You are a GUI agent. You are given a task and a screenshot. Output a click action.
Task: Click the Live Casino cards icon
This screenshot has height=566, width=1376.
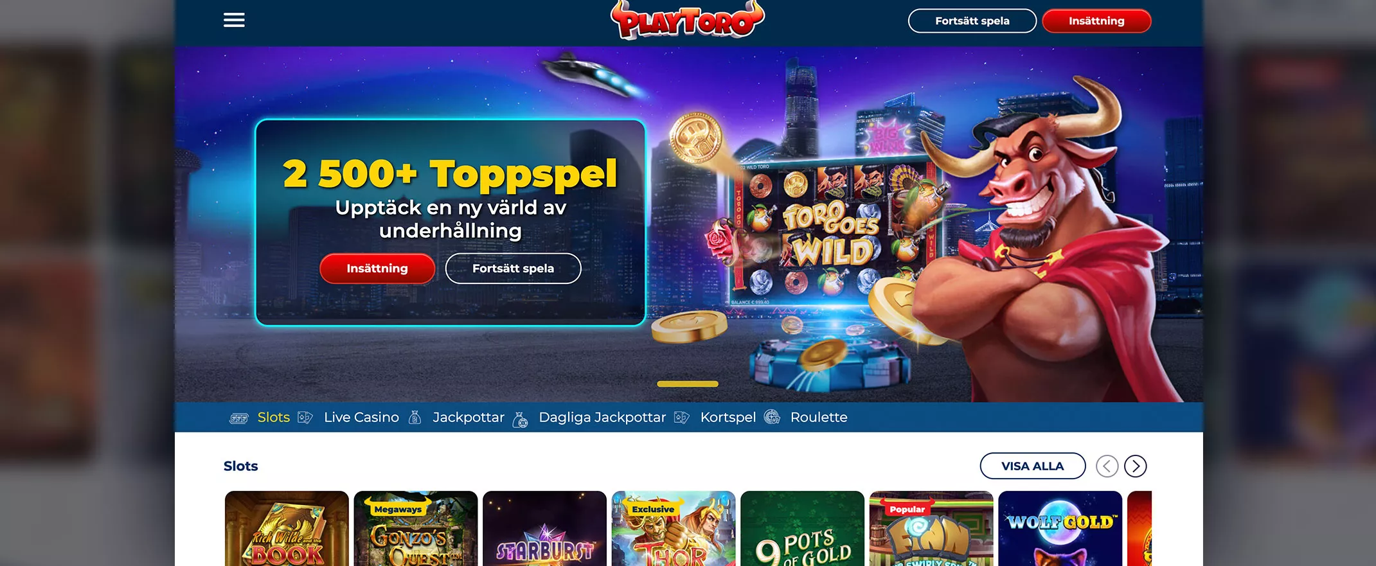(x=305, y=418)
